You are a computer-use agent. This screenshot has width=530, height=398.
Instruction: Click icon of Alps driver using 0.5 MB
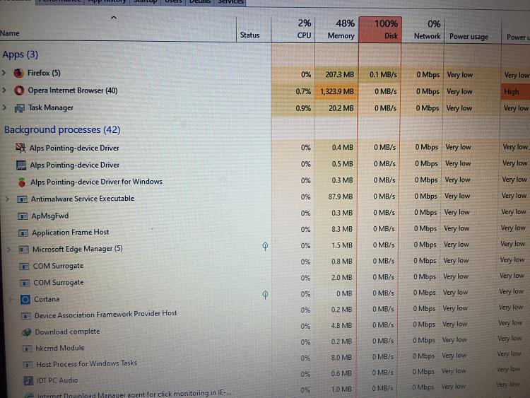click(x=21, y=165)
